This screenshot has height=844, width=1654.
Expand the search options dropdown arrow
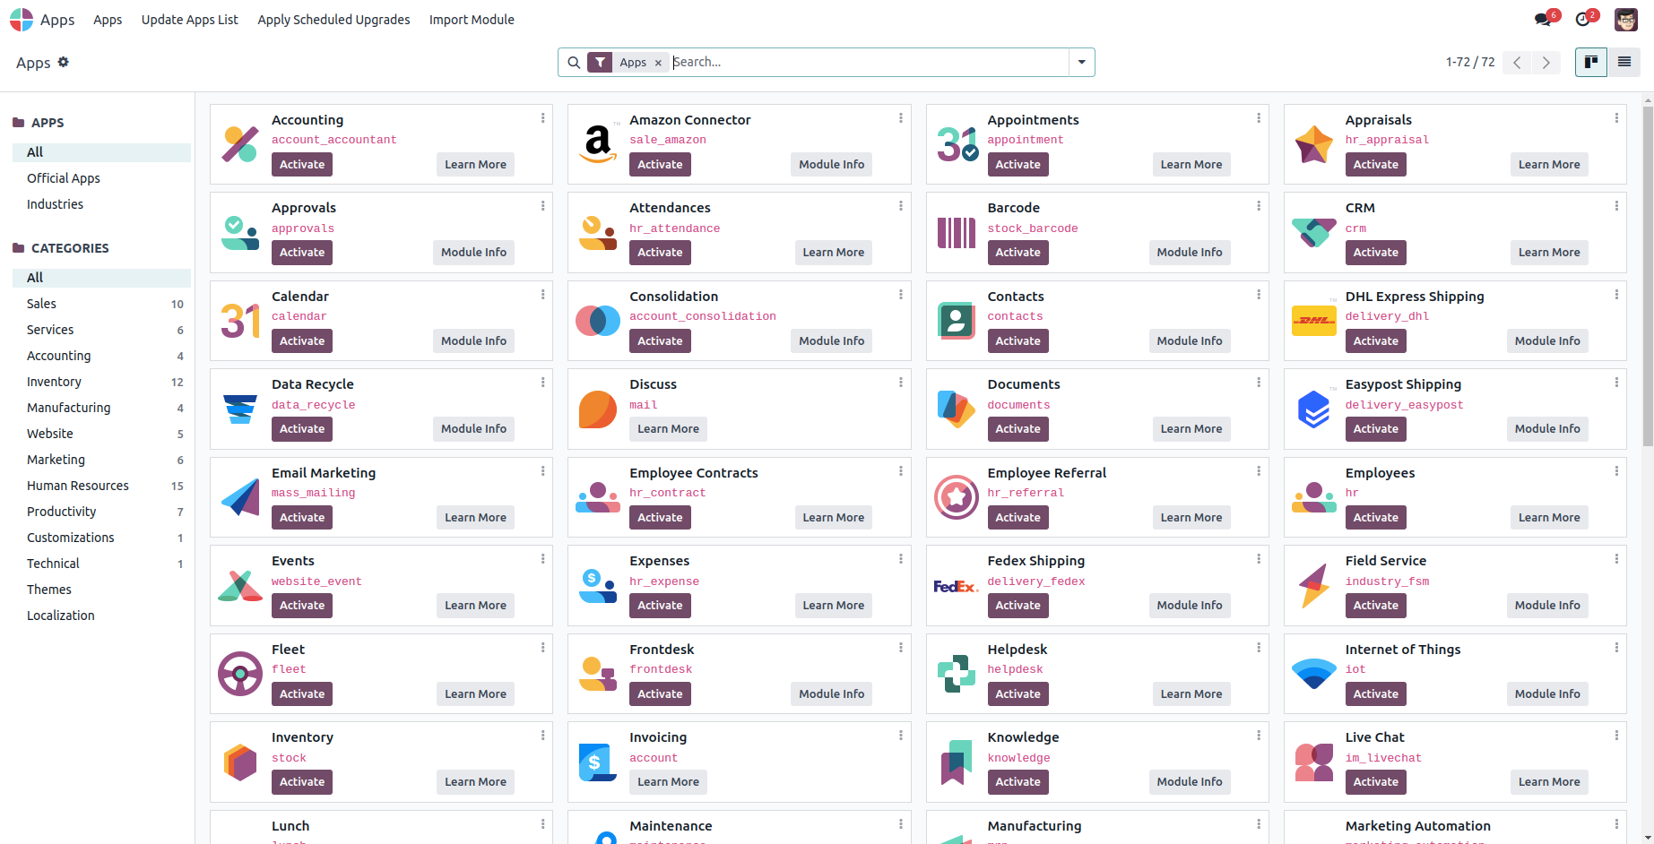click(x=1082, y=63)
